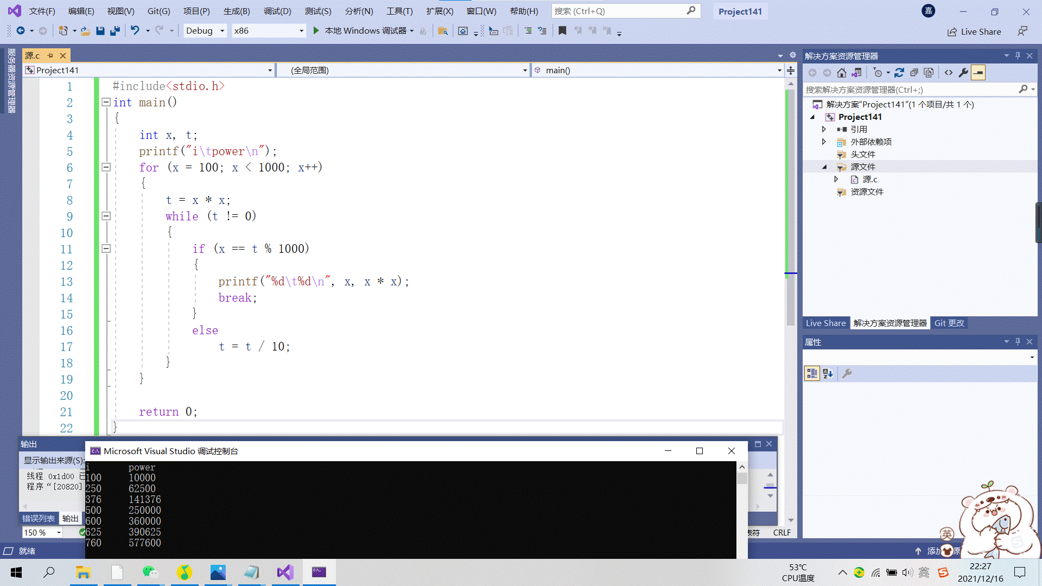
Task: Toggle bookmark on current line
Action: click(562, 31)
